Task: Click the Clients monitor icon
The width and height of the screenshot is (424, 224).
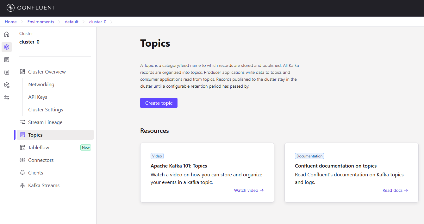Action: pyautogui.click(x=22, y=173)
